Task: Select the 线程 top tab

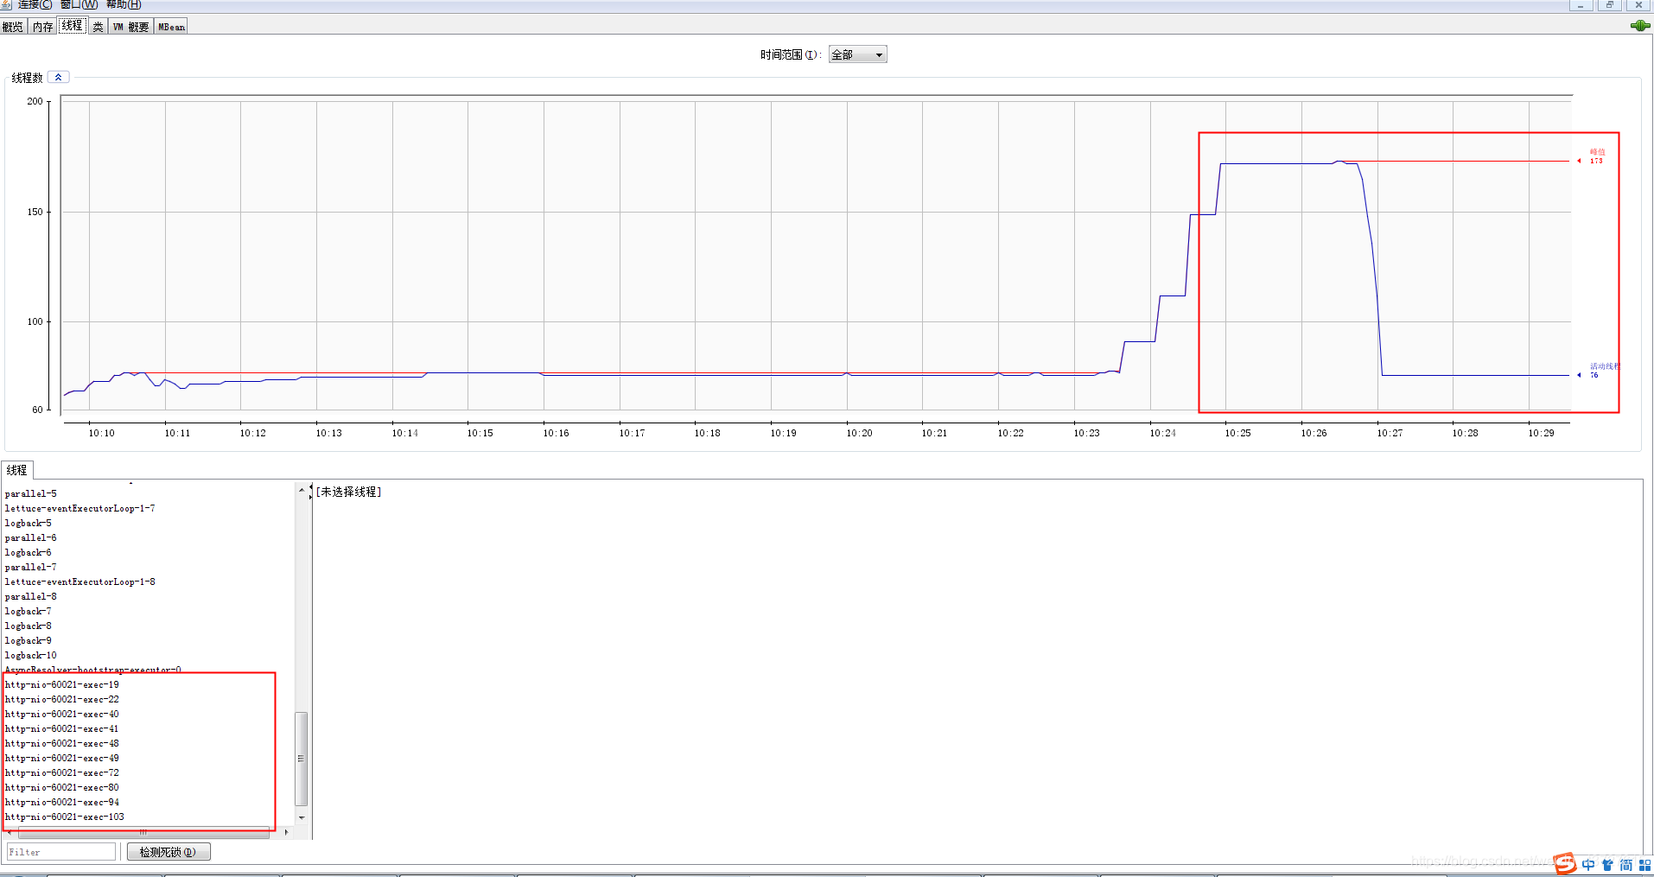Action: (73, 26)
